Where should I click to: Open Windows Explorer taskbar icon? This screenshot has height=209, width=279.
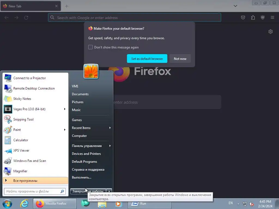click(102, 204)
